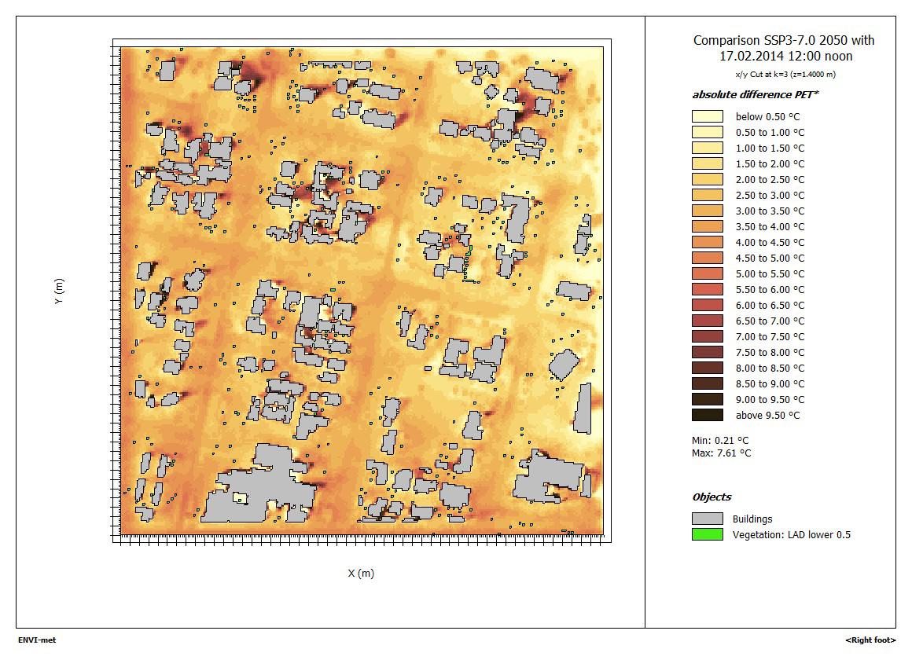Screen dimensions: 912x660
Task: Click the 'Vegetation: LAD lower 0.5' label
Action: pos(791,535)
